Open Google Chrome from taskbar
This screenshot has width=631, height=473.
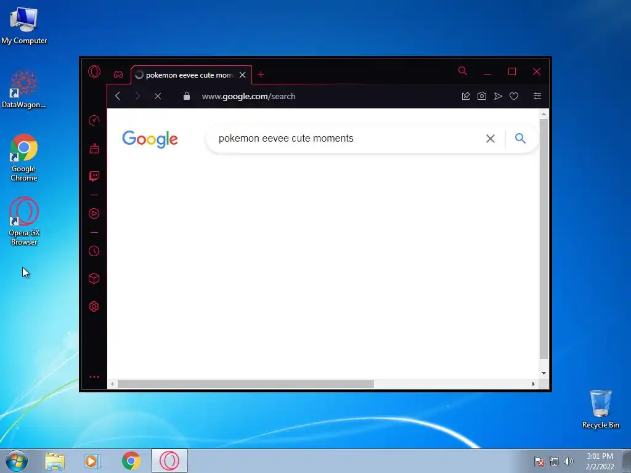coord(131,461)
